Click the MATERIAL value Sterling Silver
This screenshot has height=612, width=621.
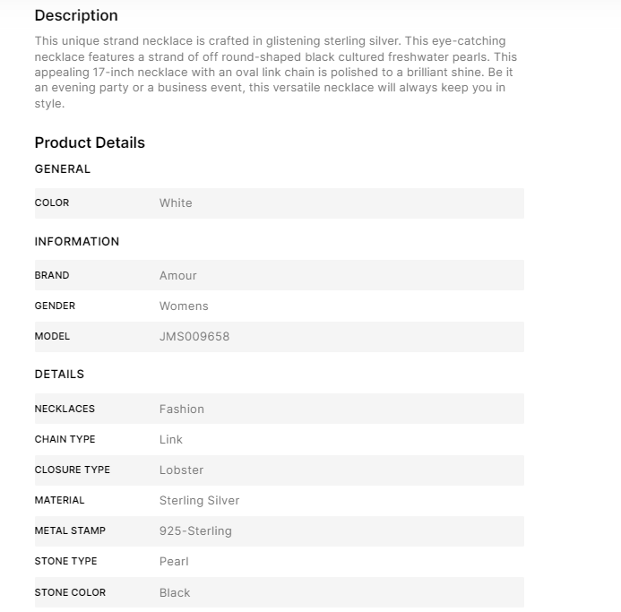(x=200, y=500)
